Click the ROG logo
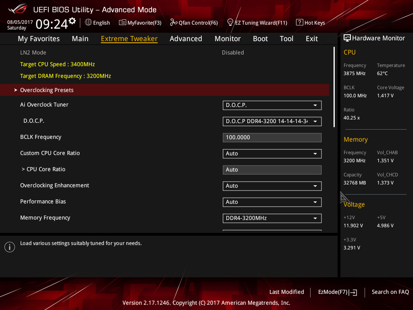This screenshot has width=413, height=310. (18, 9)
